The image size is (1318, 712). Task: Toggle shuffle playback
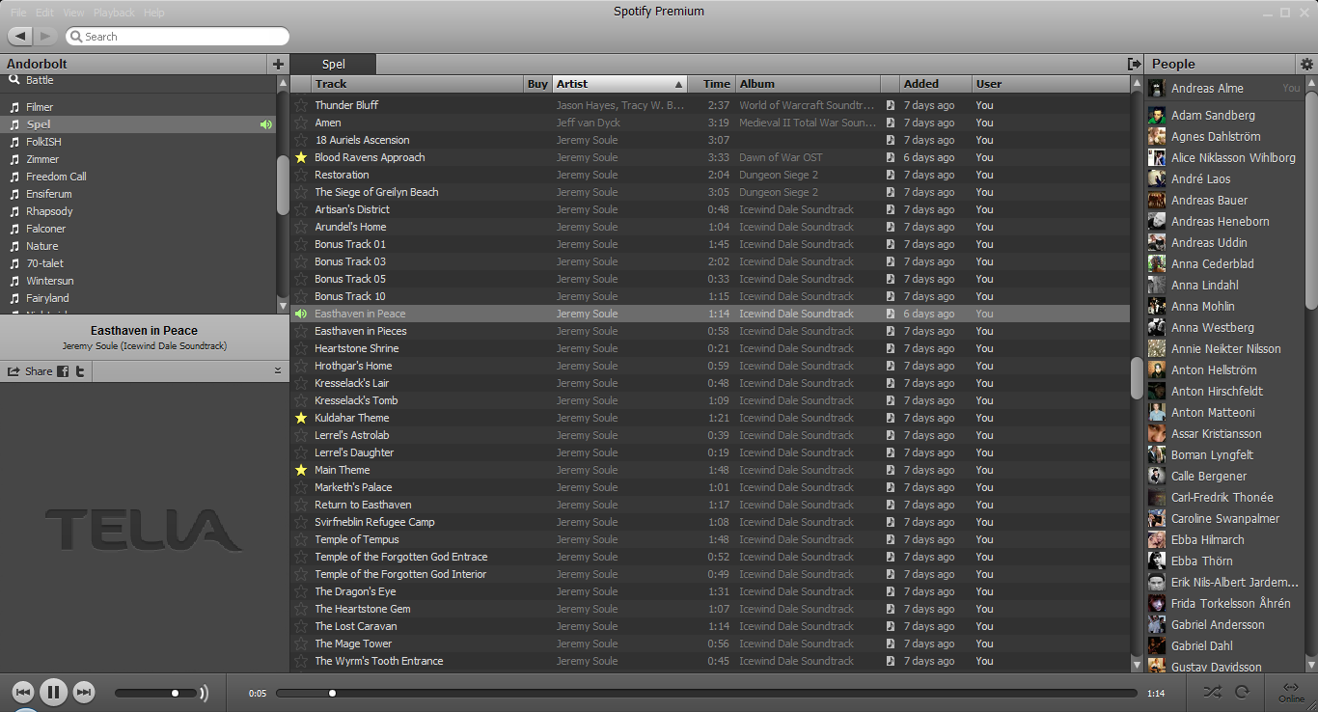pyautogui.click(x=1213, y=692)
